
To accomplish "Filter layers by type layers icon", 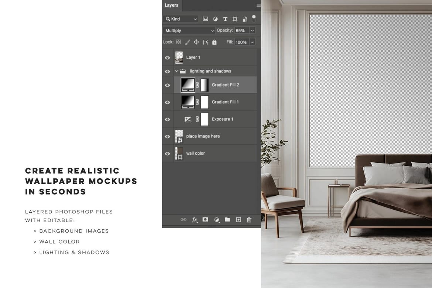I will [225, 19].
